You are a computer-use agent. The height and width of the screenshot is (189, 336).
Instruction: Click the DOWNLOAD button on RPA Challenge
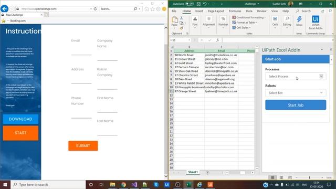[x=20, y=119]
